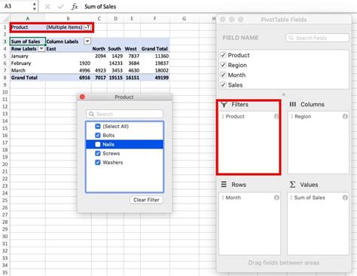Viewport: 357px width, 276px height.
Task: Click the Rows area icon
Action: point(224,185)
